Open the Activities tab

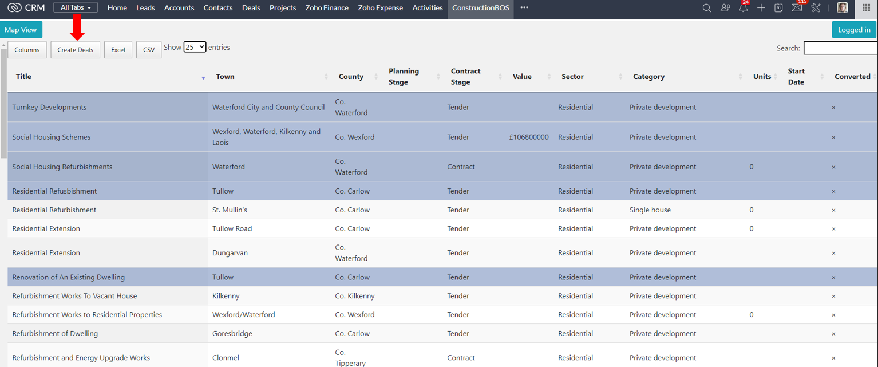pyautogui.click(x=428, y=8)
